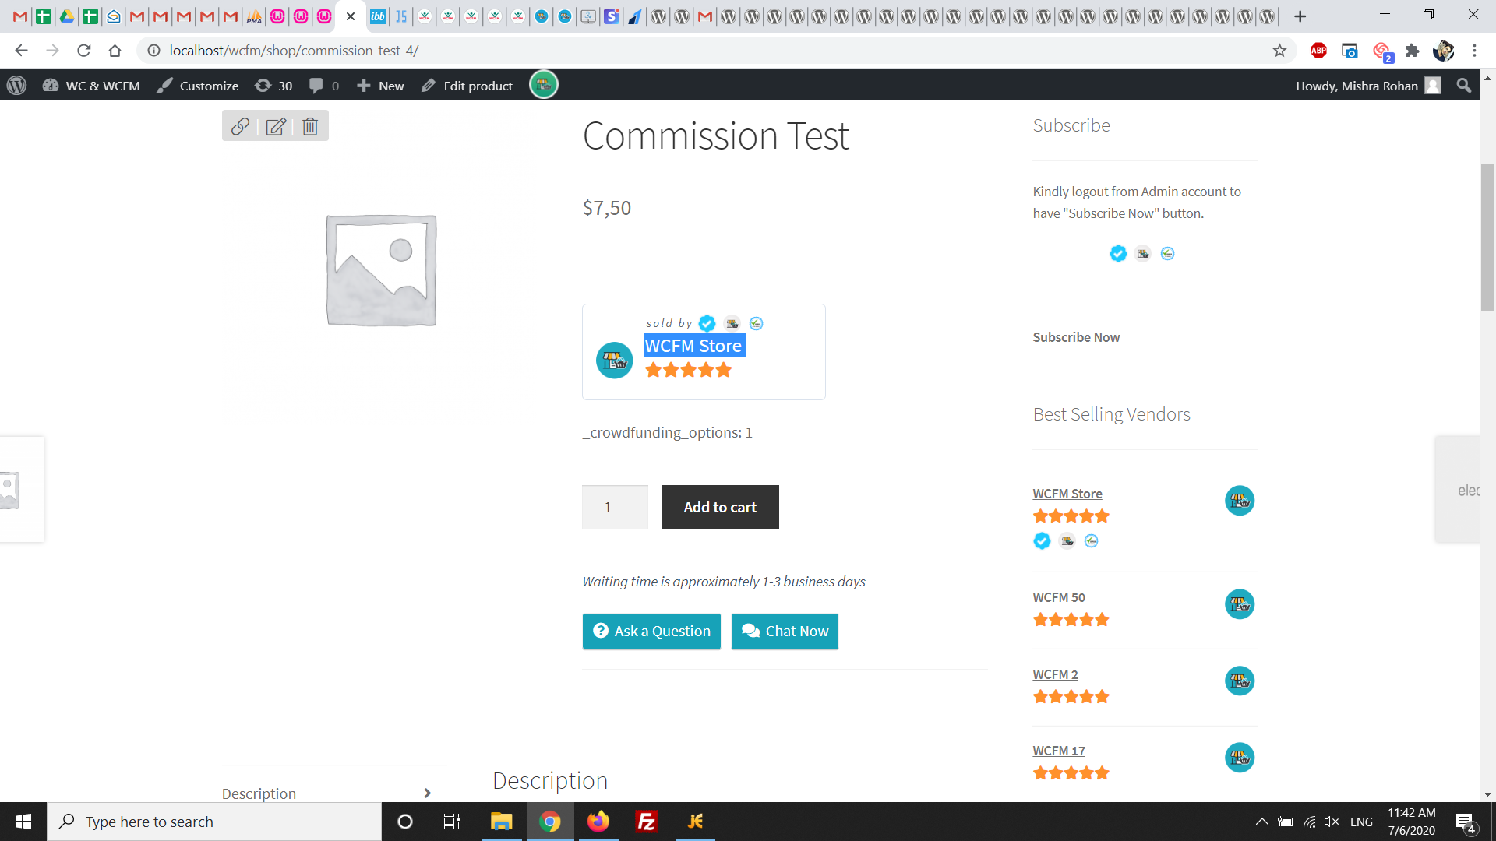Click the browser home button

115,51
